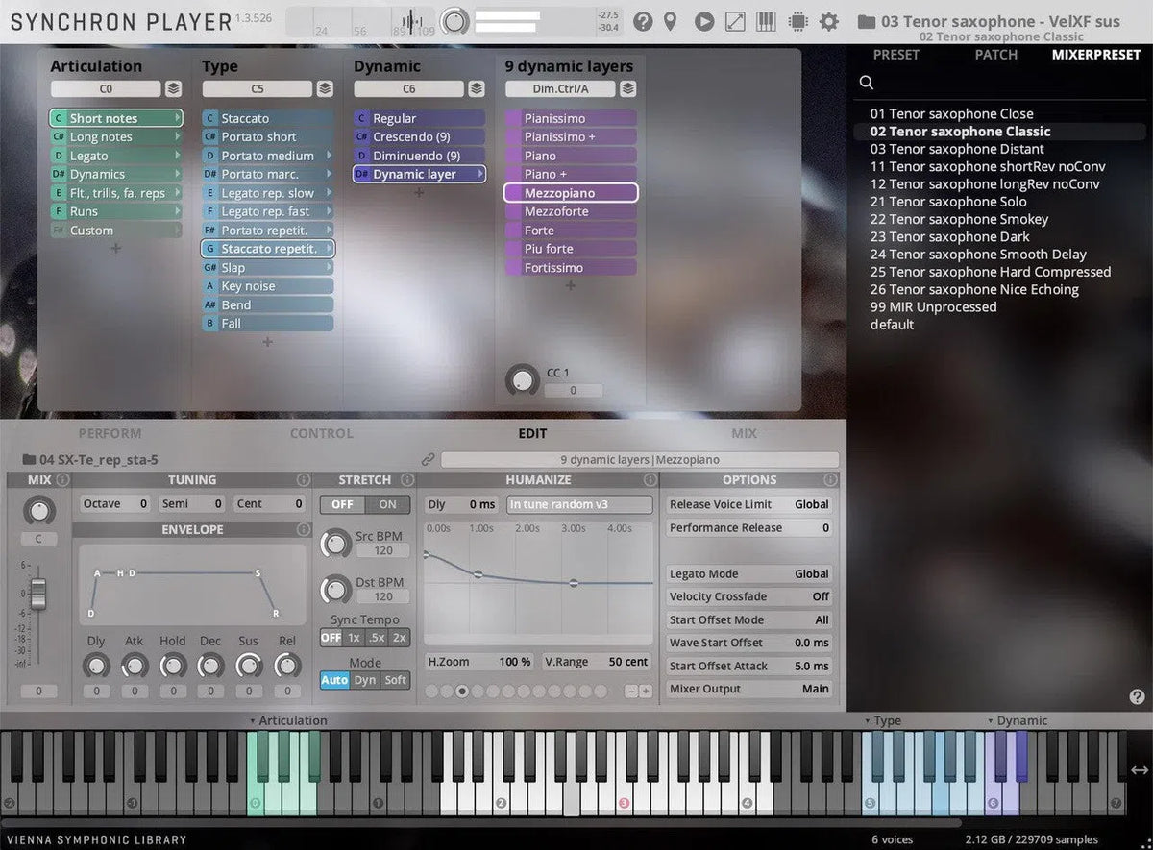Select '22 Tenor saxophone Smokey' mixer preset

pos(959,219)
